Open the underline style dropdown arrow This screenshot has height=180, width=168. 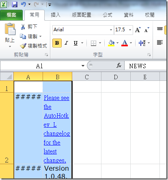coord(82,43)
